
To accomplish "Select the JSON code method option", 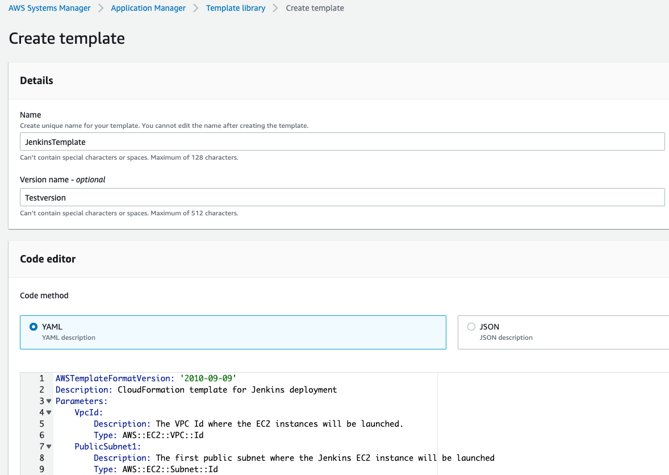I will 471,327.
